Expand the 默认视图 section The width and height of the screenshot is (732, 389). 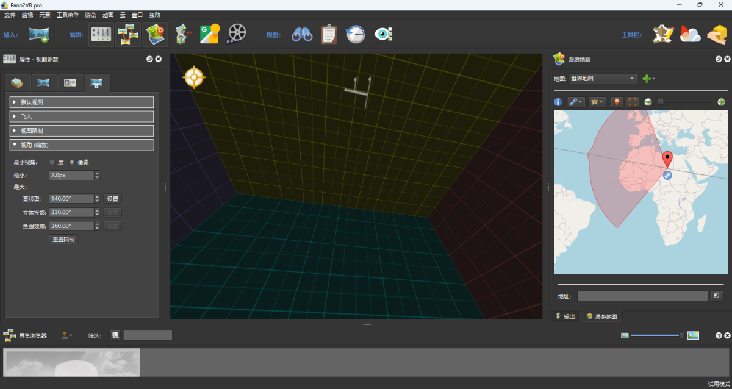[x=82, y=102]
